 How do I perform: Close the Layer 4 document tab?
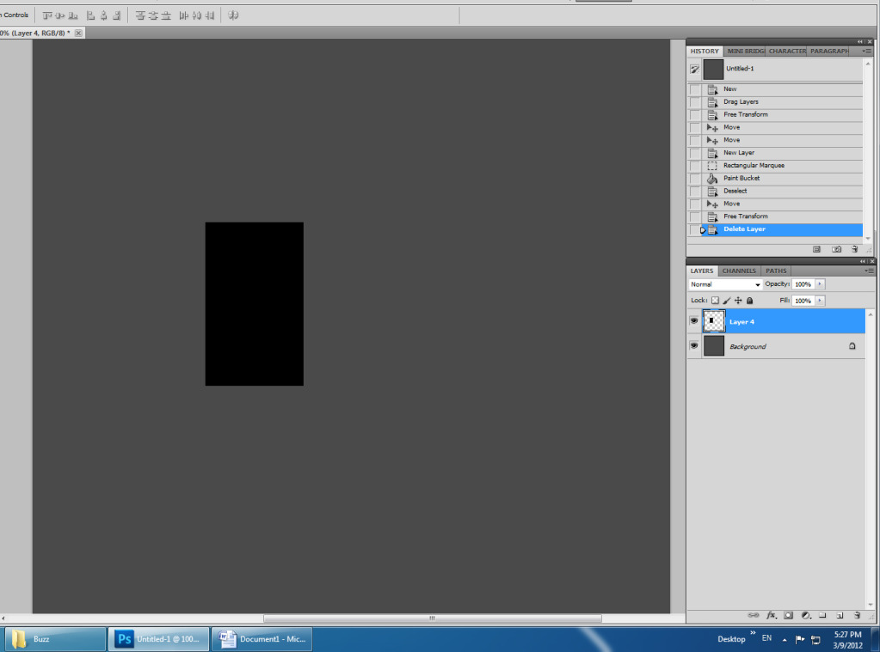coord(78,34)
